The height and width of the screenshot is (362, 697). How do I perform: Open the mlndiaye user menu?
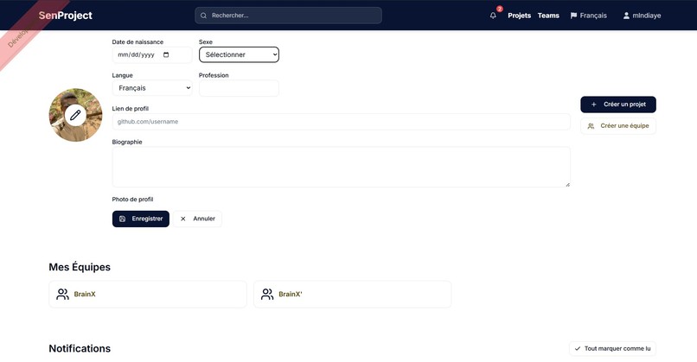point(642,16)
